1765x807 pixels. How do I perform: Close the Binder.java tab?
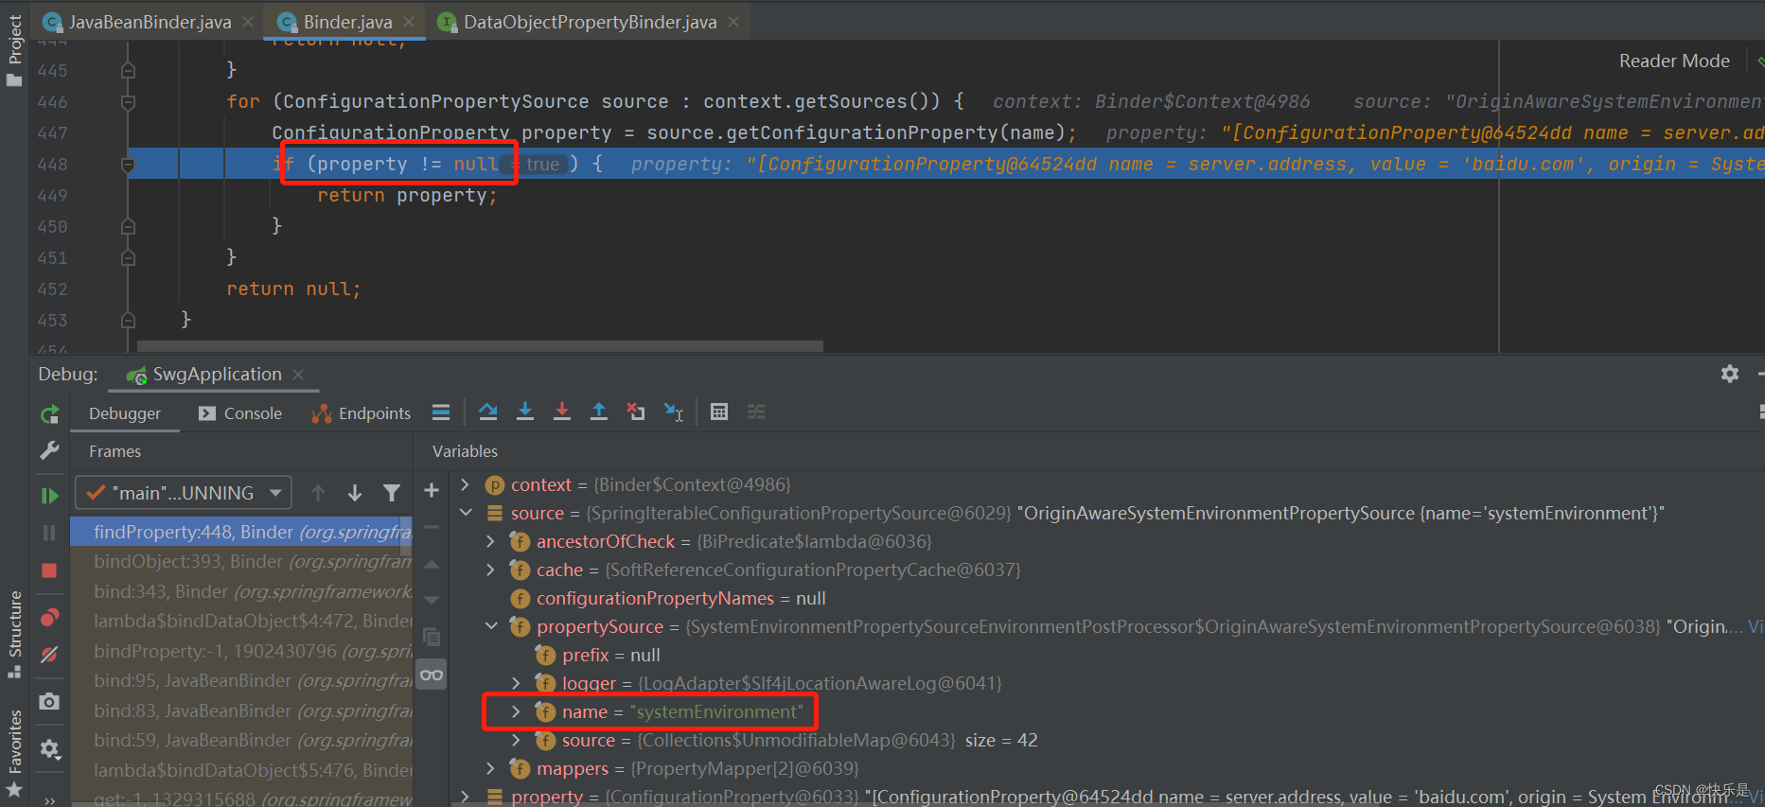[409, 22]
